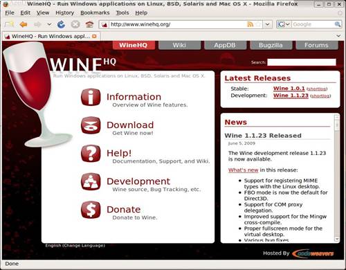The width and height of the screenshot is (346, 270).
Task: Switch to the Bugzilla tab
Action: click(x=271, y=45)
